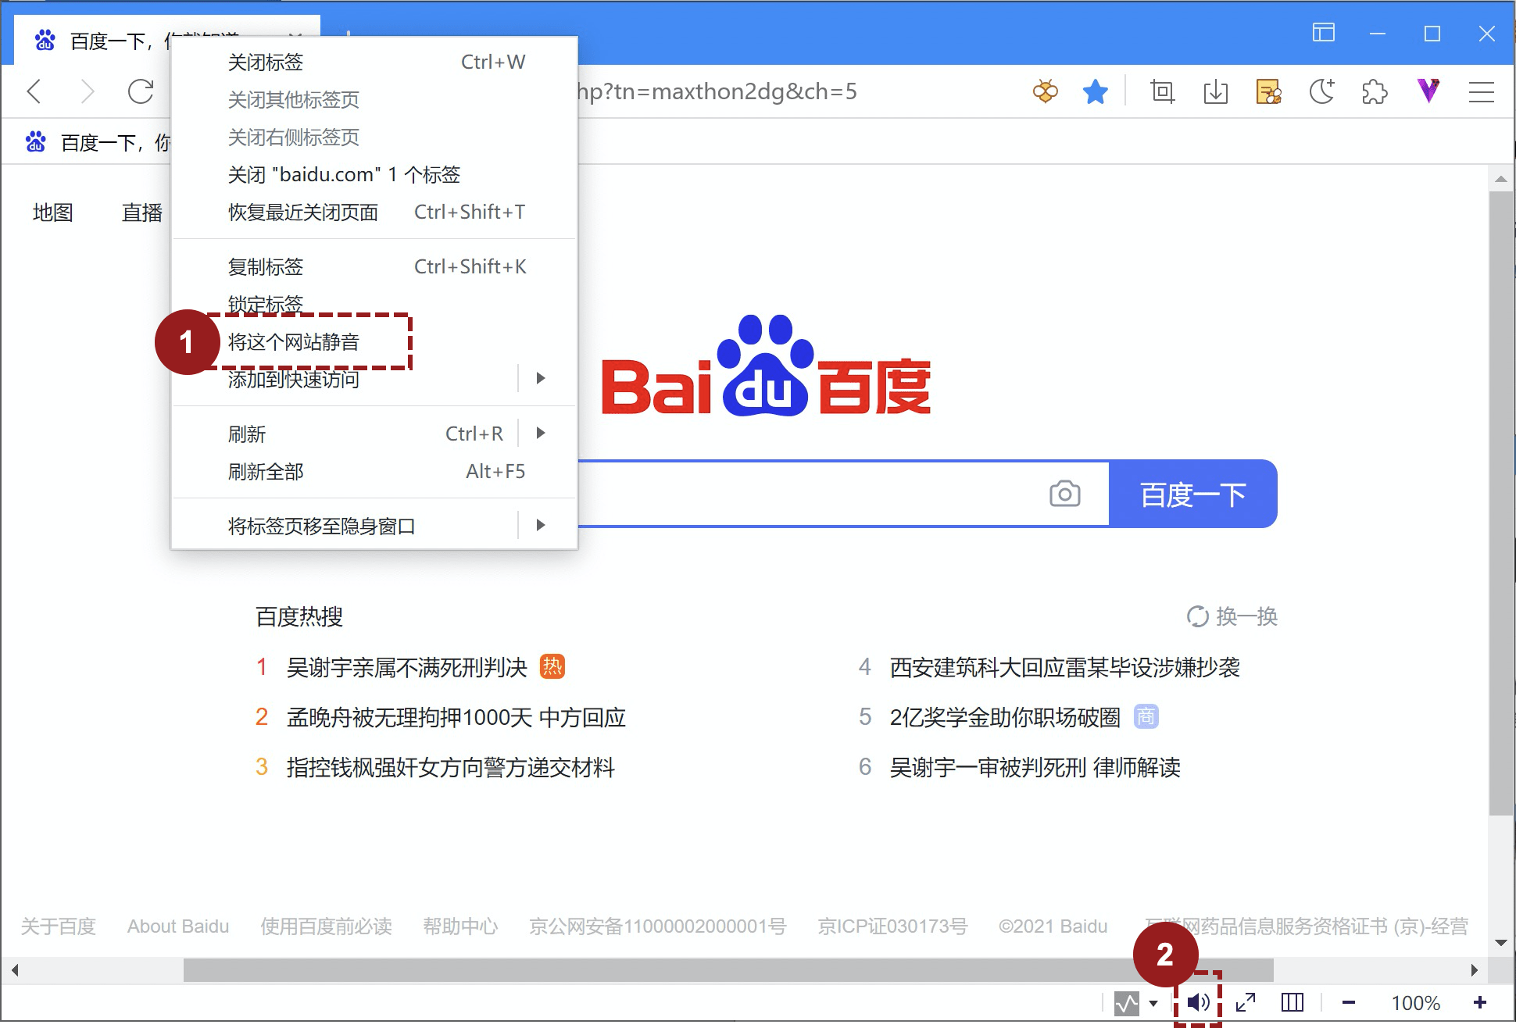Zoom in with the plus button
This screenshot has width=1516, height=1028.
[x=1480, y=1002]
